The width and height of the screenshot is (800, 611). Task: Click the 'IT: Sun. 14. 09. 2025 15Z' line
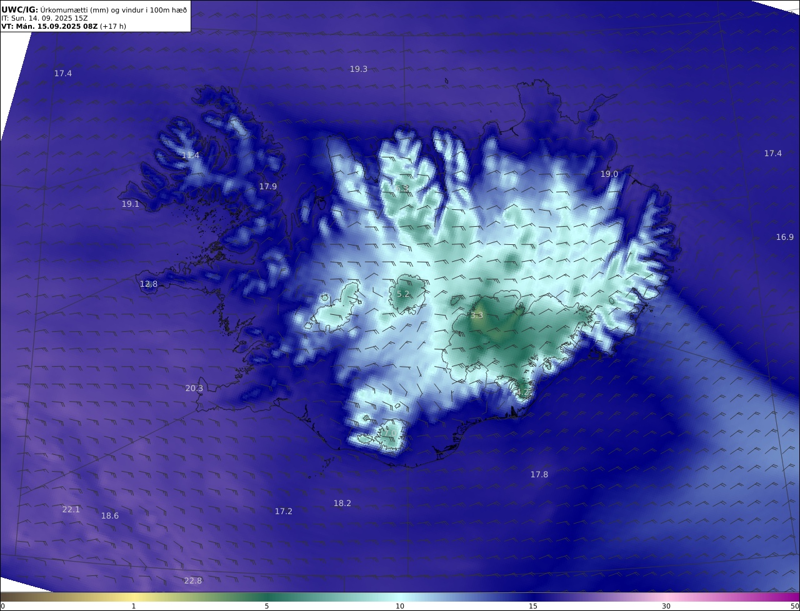point(44,18)
